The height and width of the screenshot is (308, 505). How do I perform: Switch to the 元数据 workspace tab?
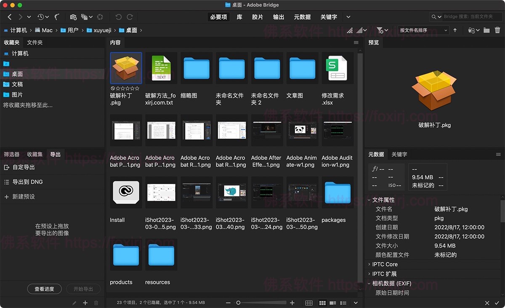click(x=302, y=17)
